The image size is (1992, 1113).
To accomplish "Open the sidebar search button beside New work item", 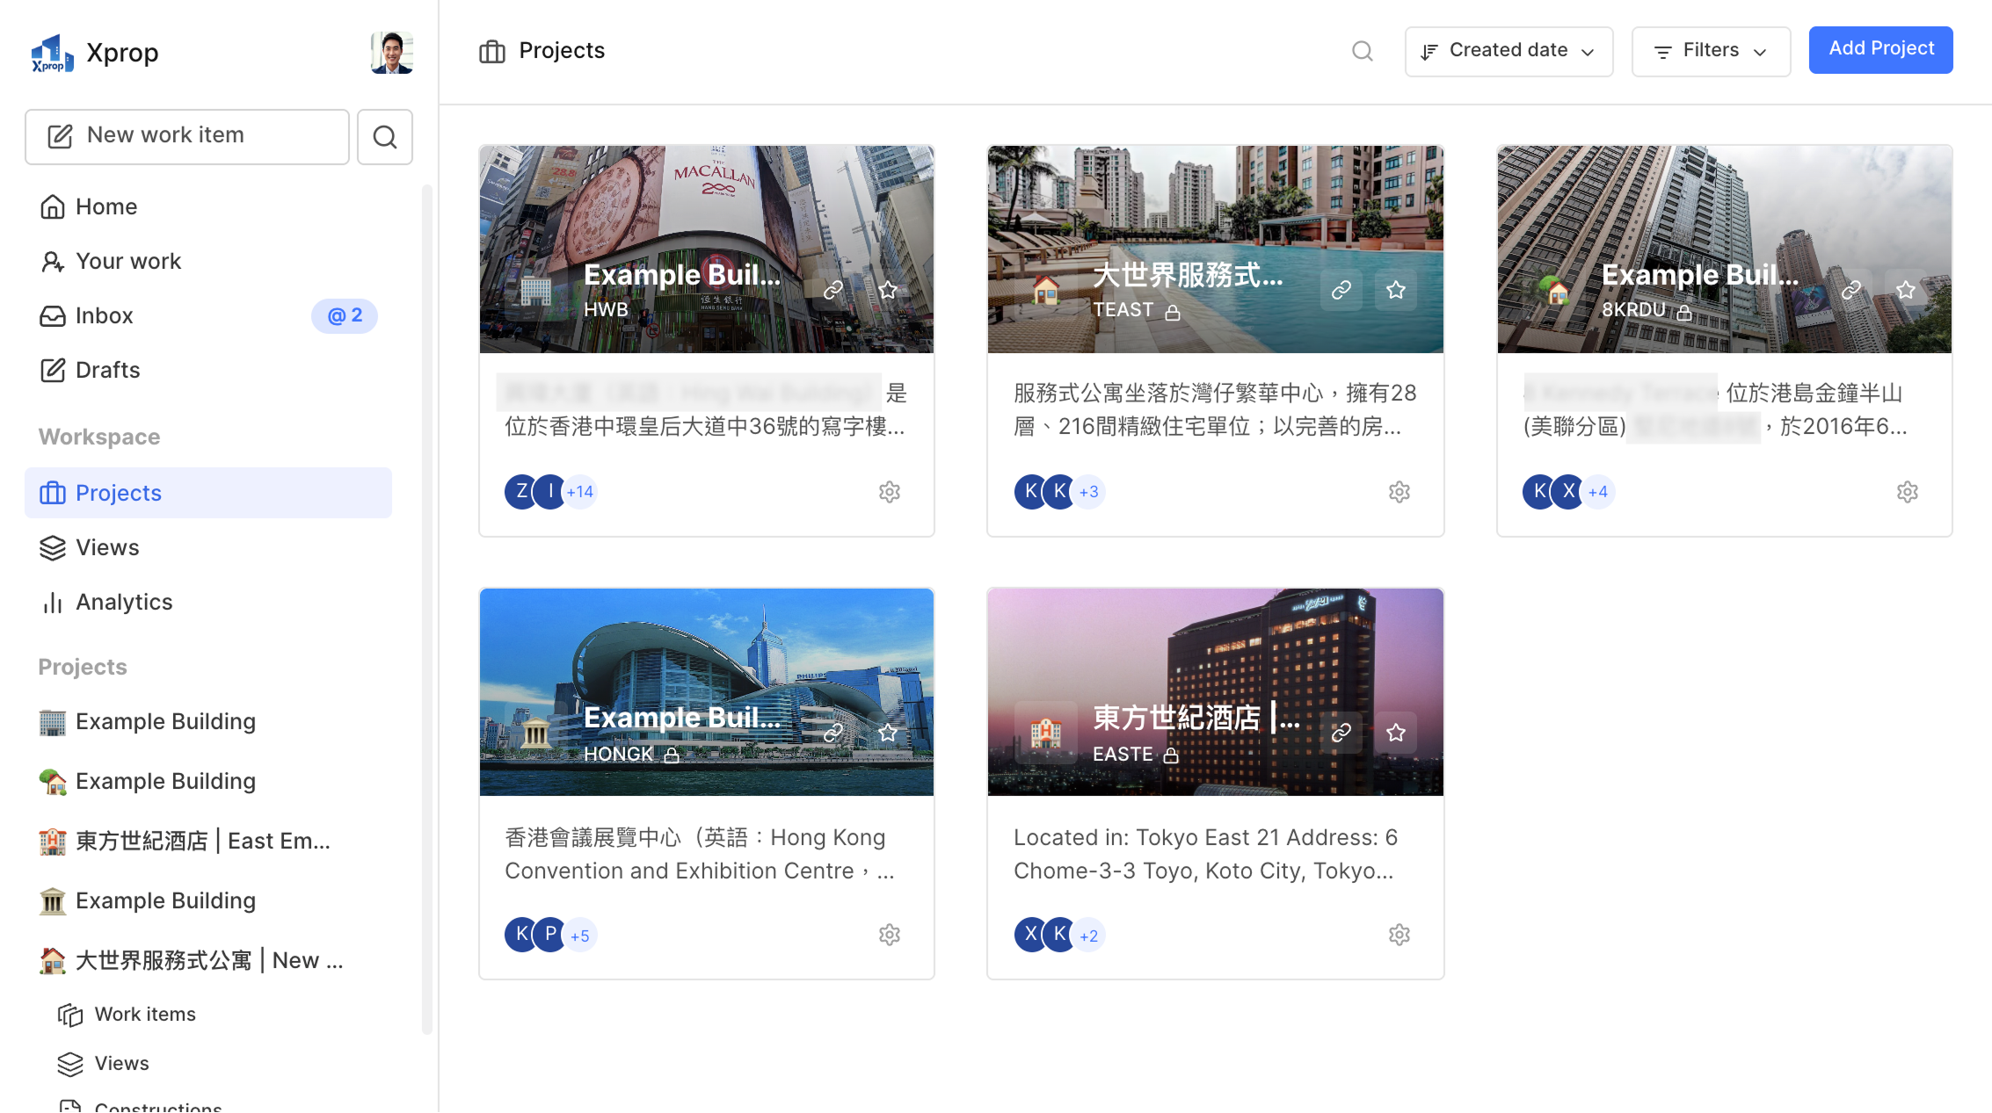I will [385, 137].
